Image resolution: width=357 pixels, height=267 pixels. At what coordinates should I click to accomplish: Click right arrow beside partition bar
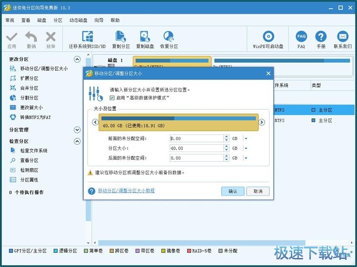tap(262, 122)
